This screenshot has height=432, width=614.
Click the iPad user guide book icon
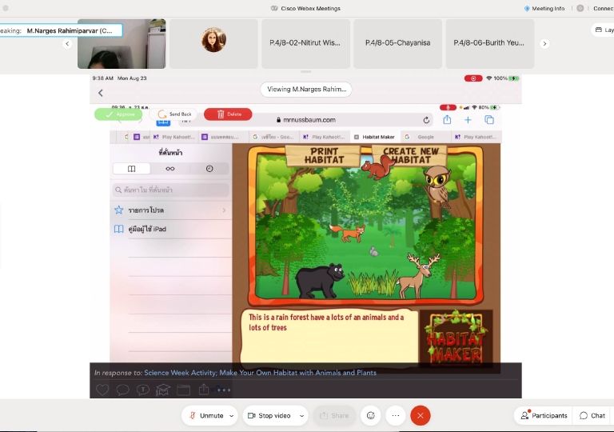[x=118, y=229]
